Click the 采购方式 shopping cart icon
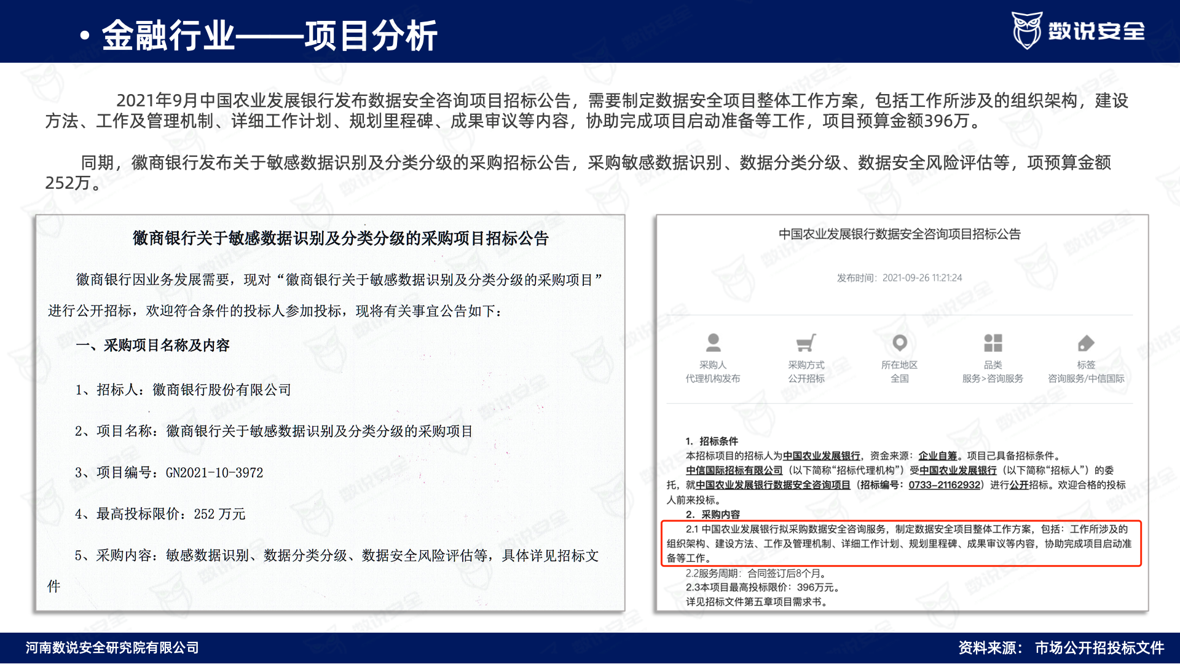The width and height of the screenshot is (1180, 664). point(806,342)
